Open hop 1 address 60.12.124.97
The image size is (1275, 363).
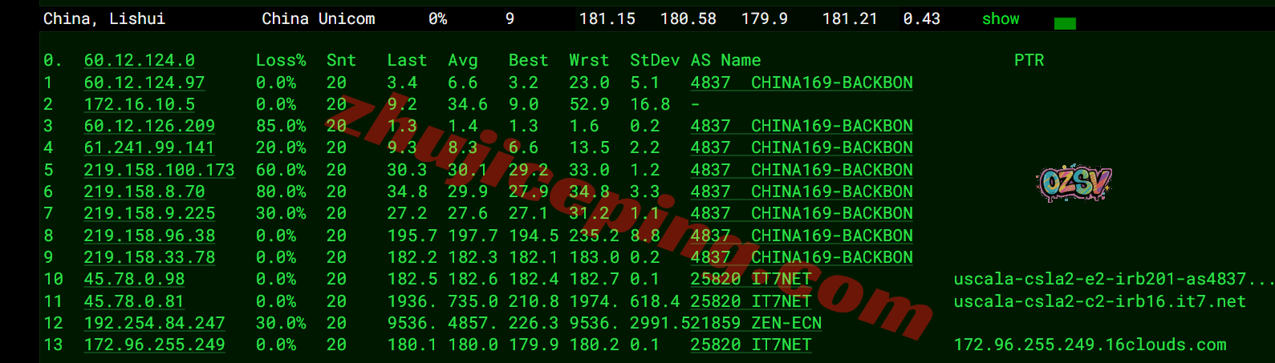(x=144, y=83)
